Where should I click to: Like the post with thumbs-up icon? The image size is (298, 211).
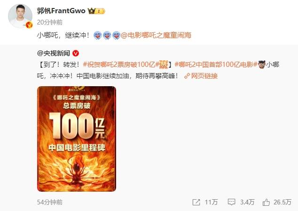(266, 202)
